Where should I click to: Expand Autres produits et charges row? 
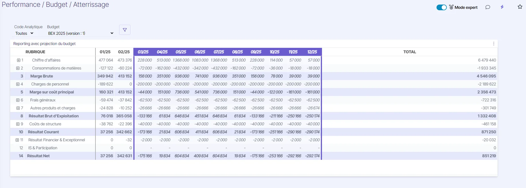18,108
